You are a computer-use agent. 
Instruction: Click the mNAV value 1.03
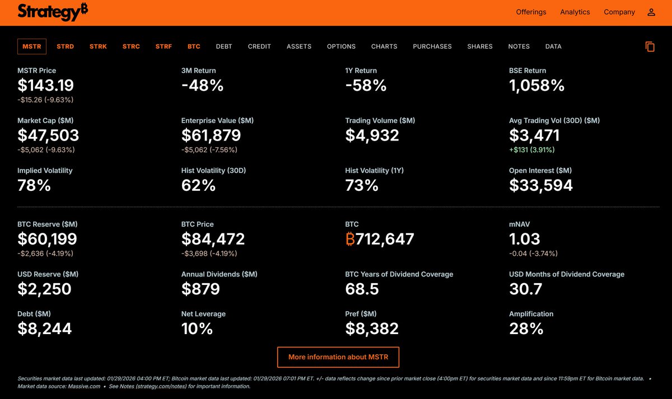pos(525,239)
